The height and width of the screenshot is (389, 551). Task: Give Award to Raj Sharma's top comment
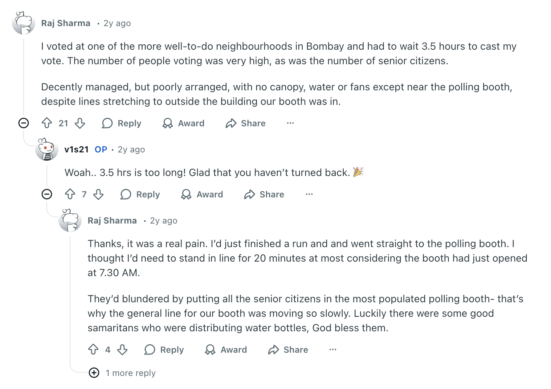[184, 123]
